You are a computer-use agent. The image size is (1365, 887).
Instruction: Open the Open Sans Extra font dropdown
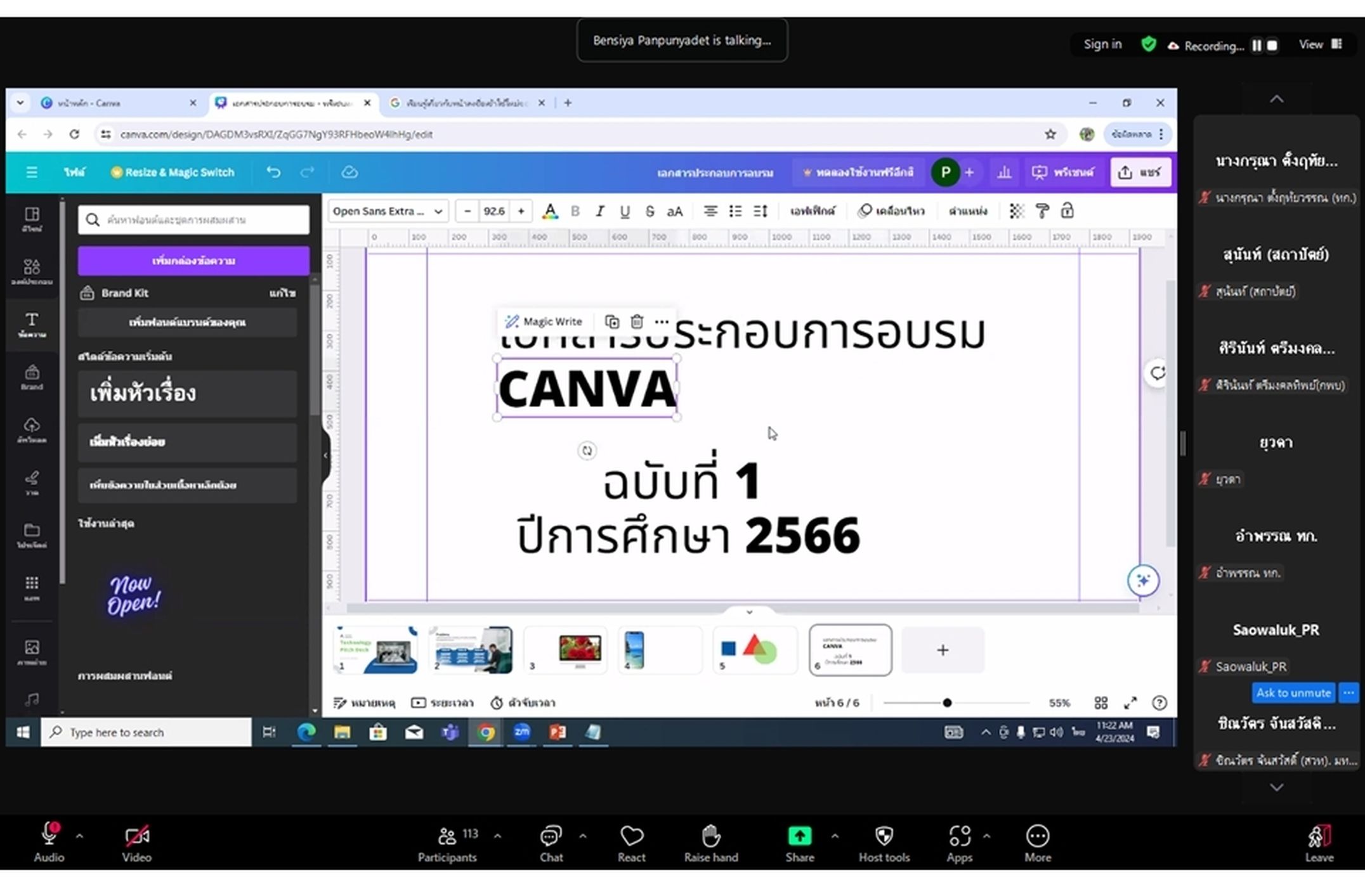[x=388, y=211]
